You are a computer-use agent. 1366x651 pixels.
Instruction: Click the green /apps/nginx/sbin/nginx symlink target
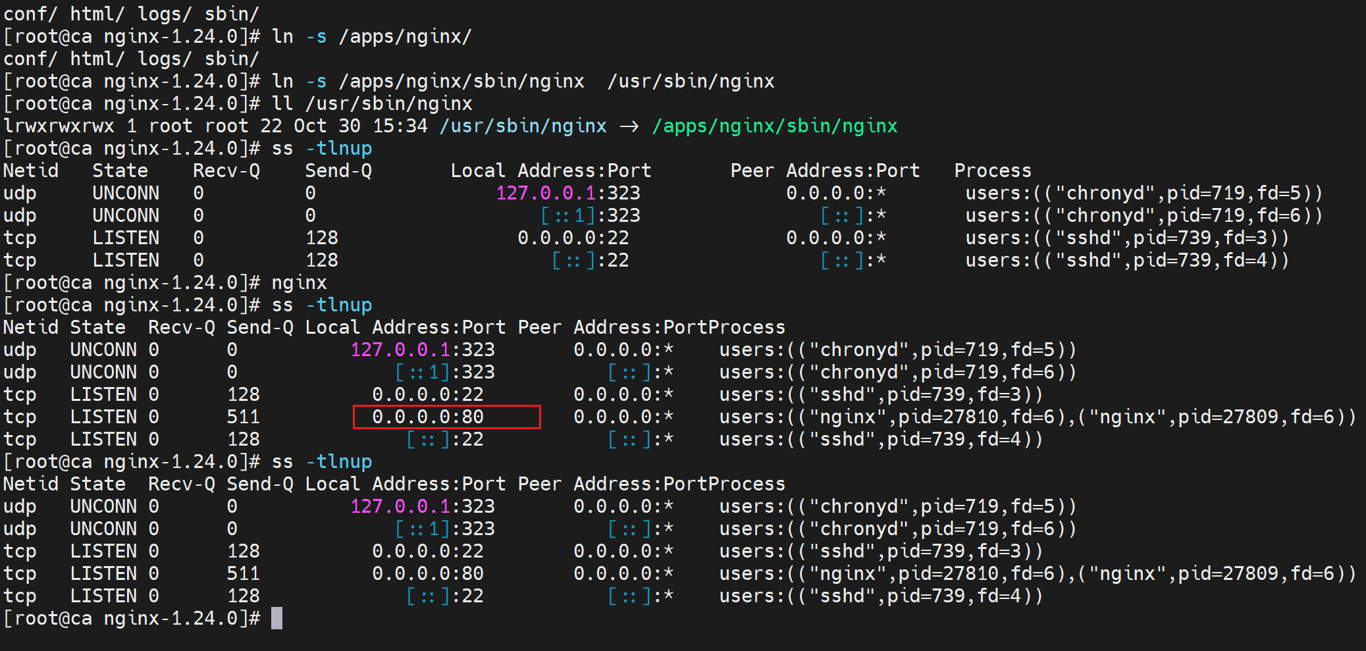click(x=774, y=126)
